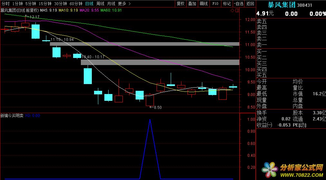Click the 复权 button

pyautogui.click(x=180, y=4)
